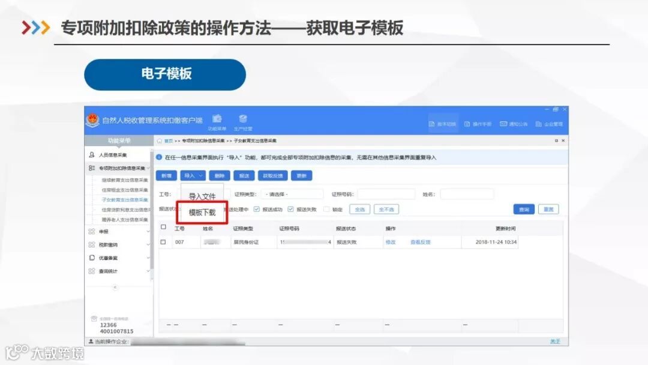Screen dimensions: 648x365
Task: Tick the checkbox for row 007
Action: 163,242
